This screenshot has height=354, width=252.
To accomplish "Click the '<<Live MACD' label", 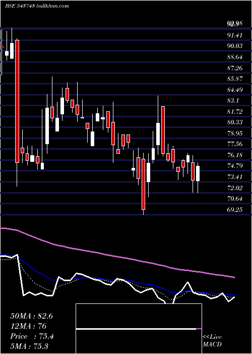I will point(212,340).
